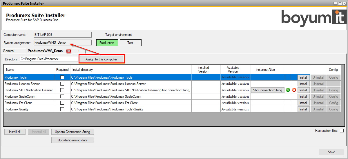Click the red remove instance icon

tap(294, 90)
